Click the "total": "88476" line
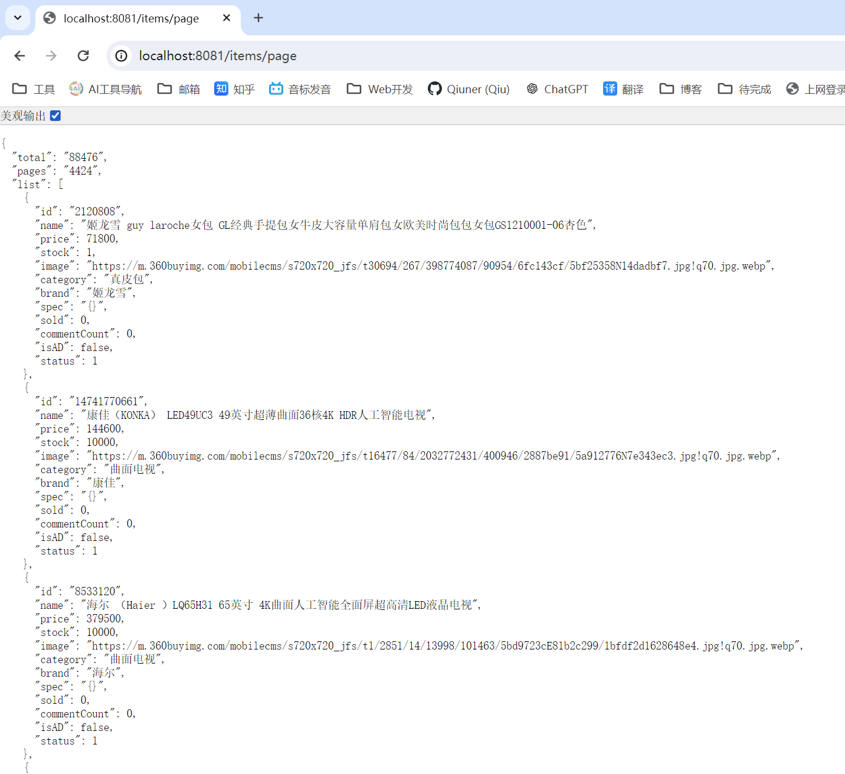 [59, 157]
